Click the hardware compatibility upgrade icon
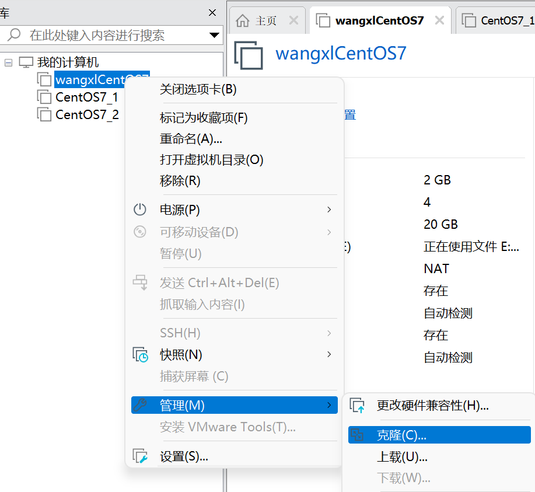535x492 pixels. (357, 405)
